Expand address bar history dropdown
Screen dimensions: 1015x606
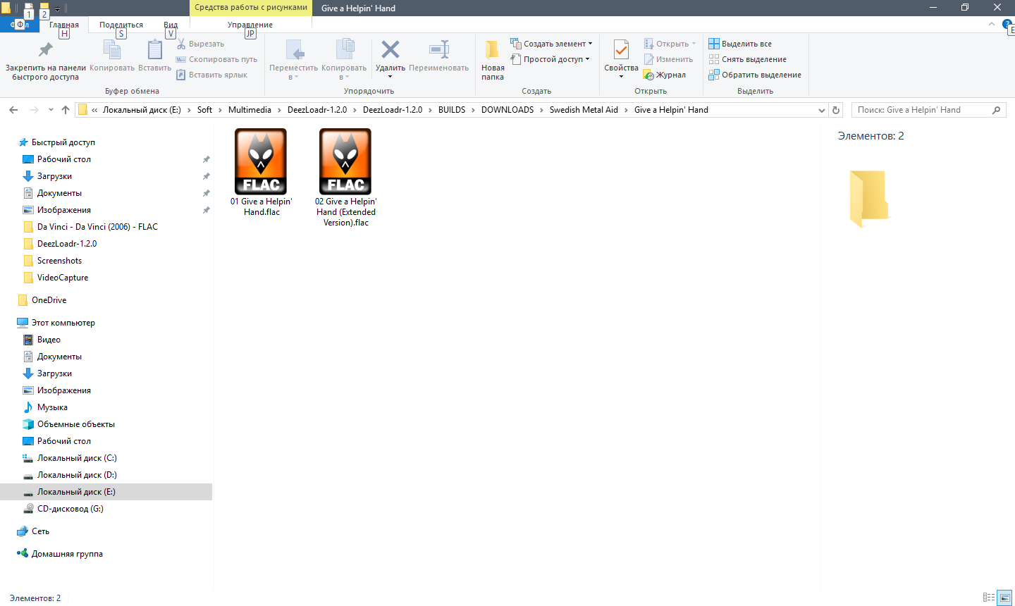(821, 110)
